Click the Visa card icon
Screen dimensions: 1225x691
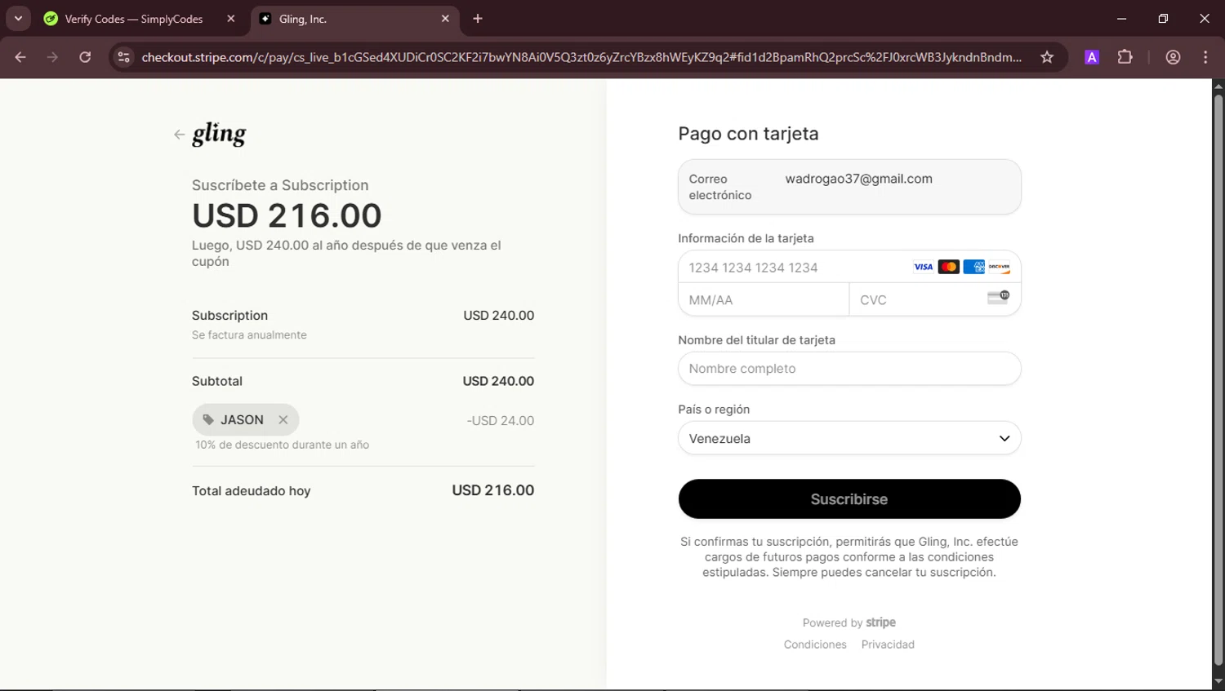[923, 267]
